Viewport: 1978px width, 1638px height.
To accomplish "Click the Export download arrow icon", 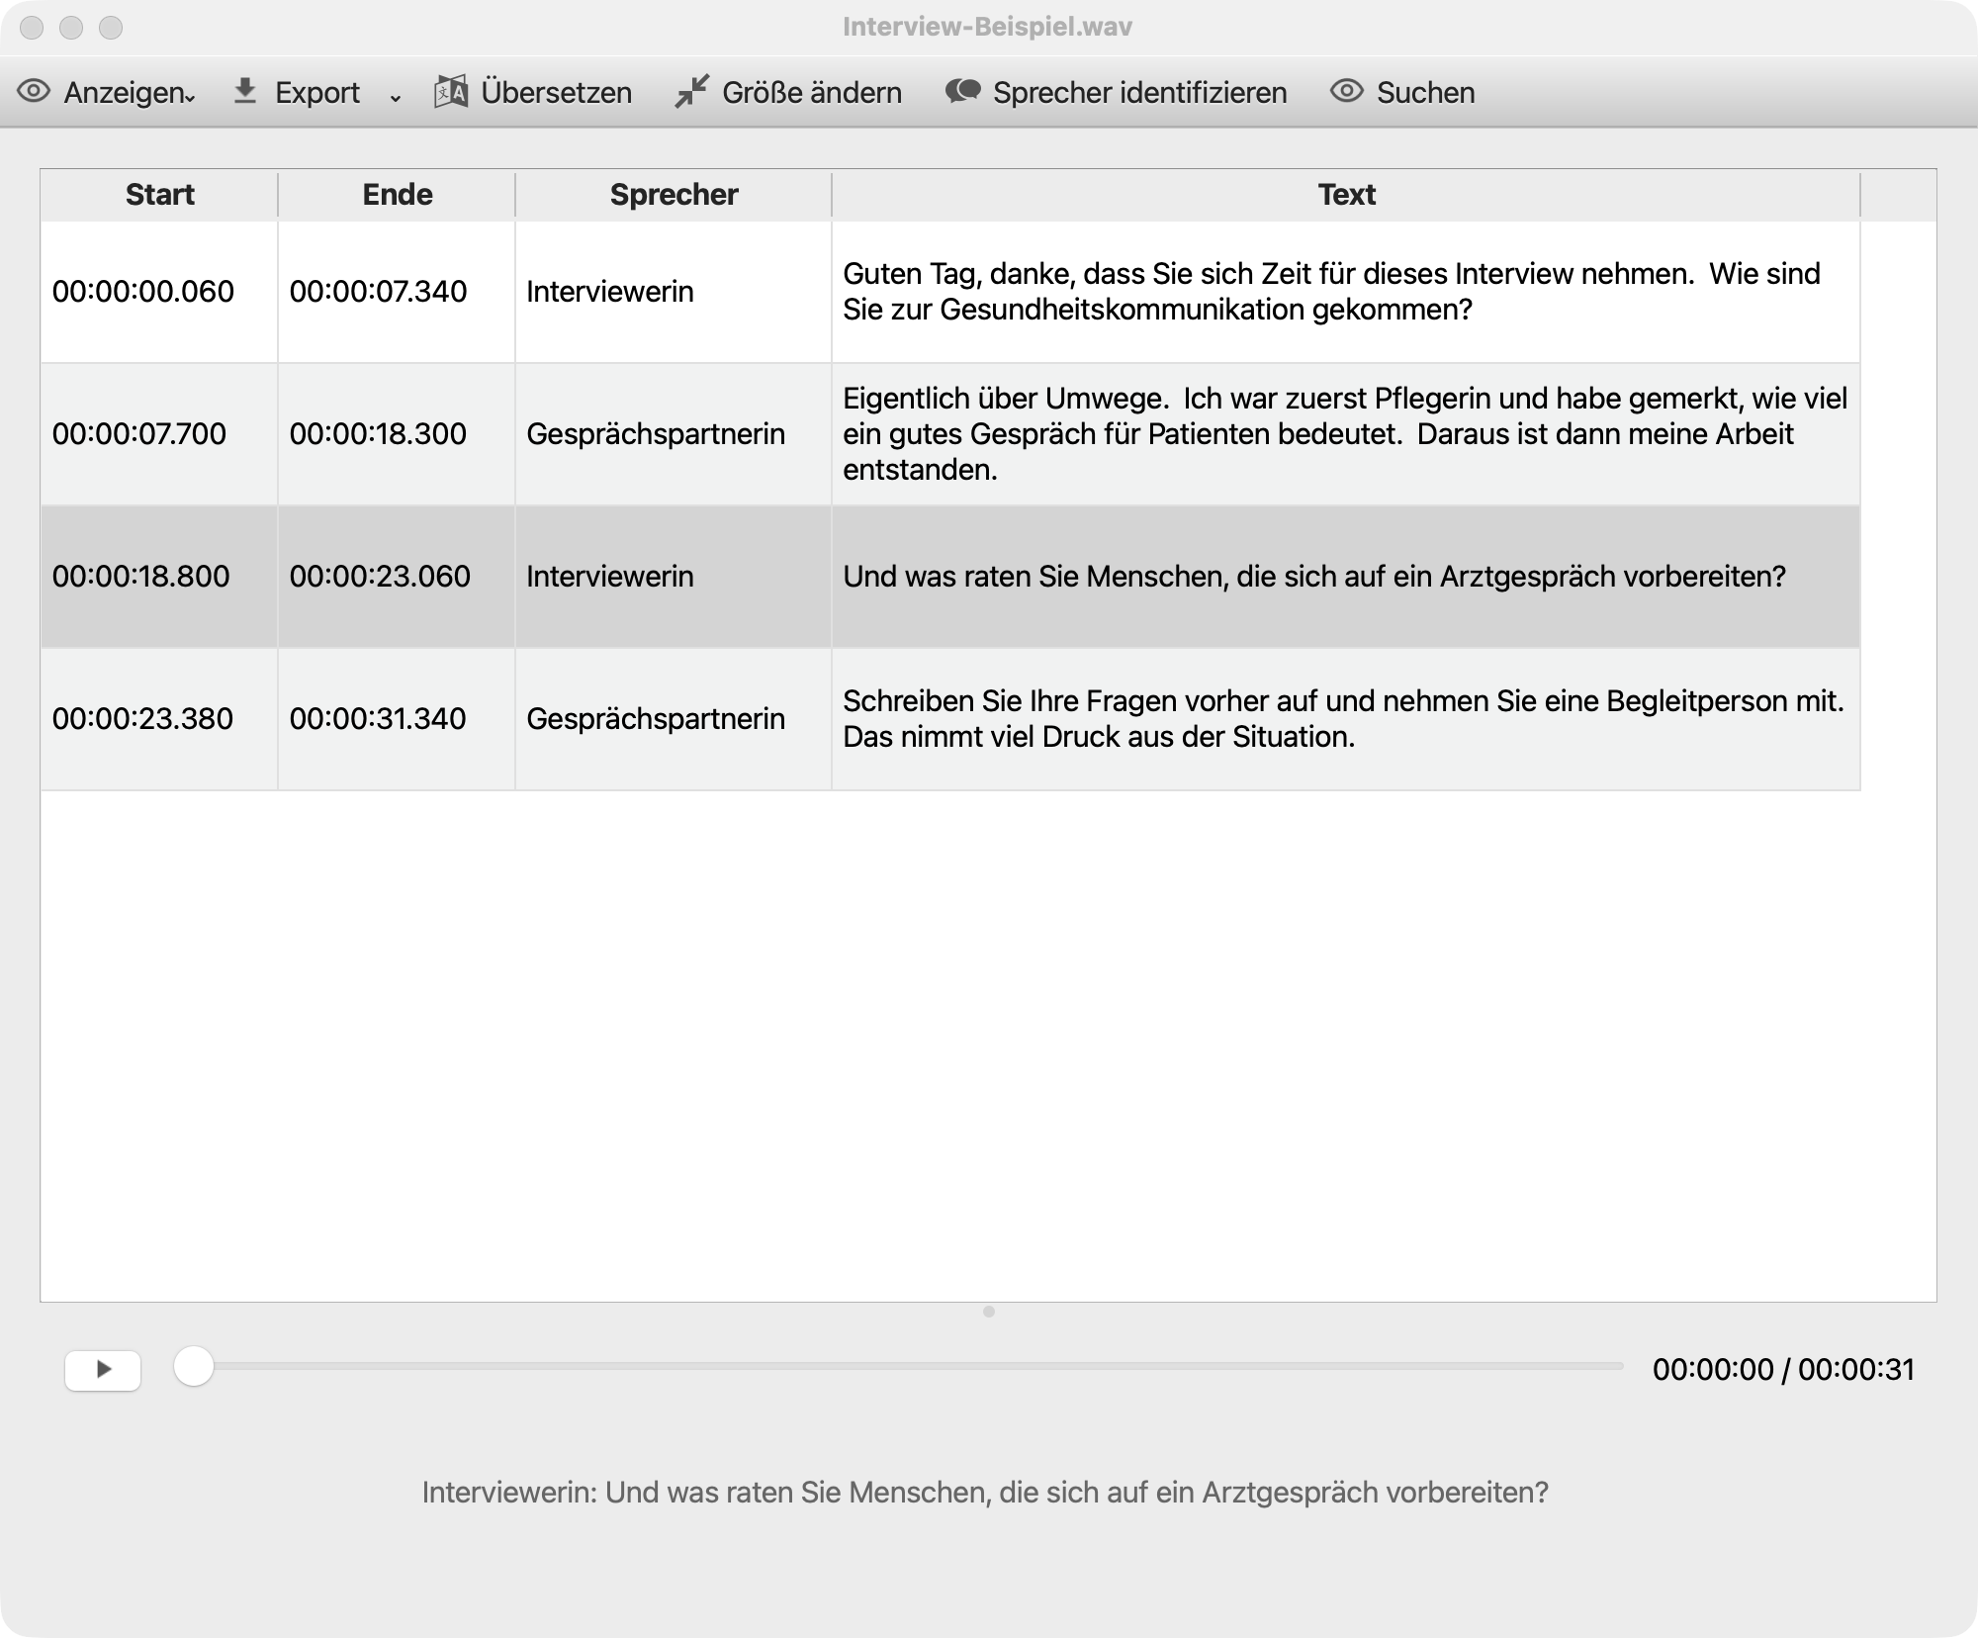I will coord(245,92).
